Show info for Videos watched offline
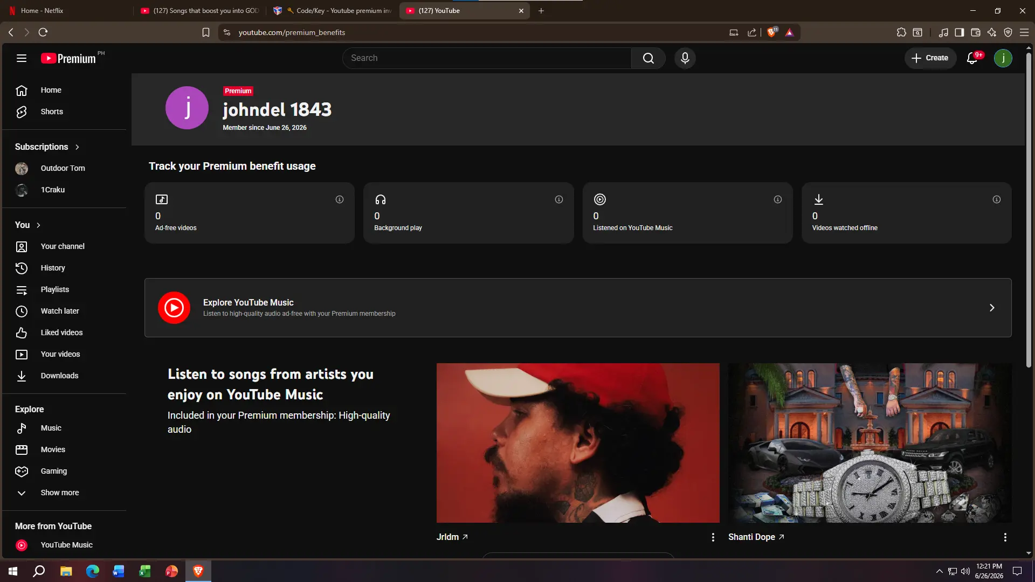The width and height of the screenshot is (1035, 582). pos(997,199)
